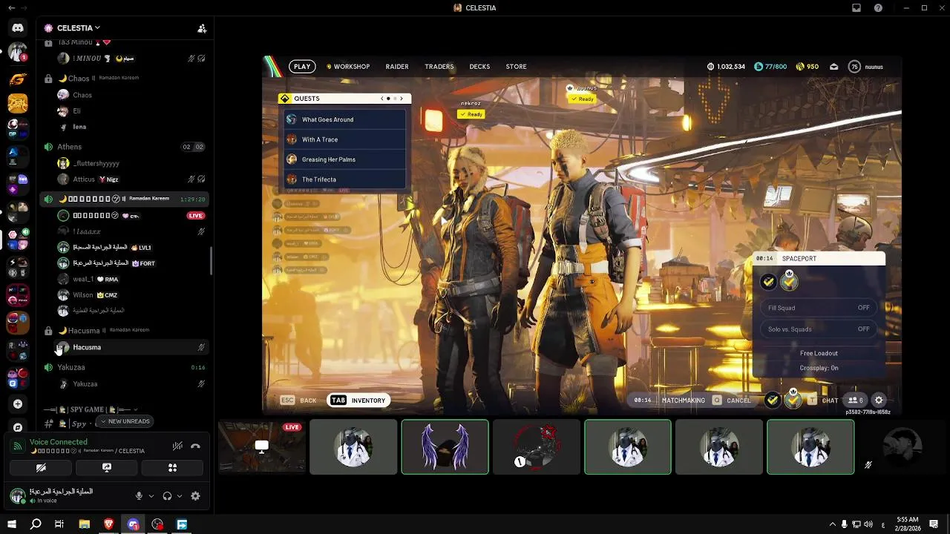
Task: Toggle noise suppression in voice panel
Action: [177, 446]
